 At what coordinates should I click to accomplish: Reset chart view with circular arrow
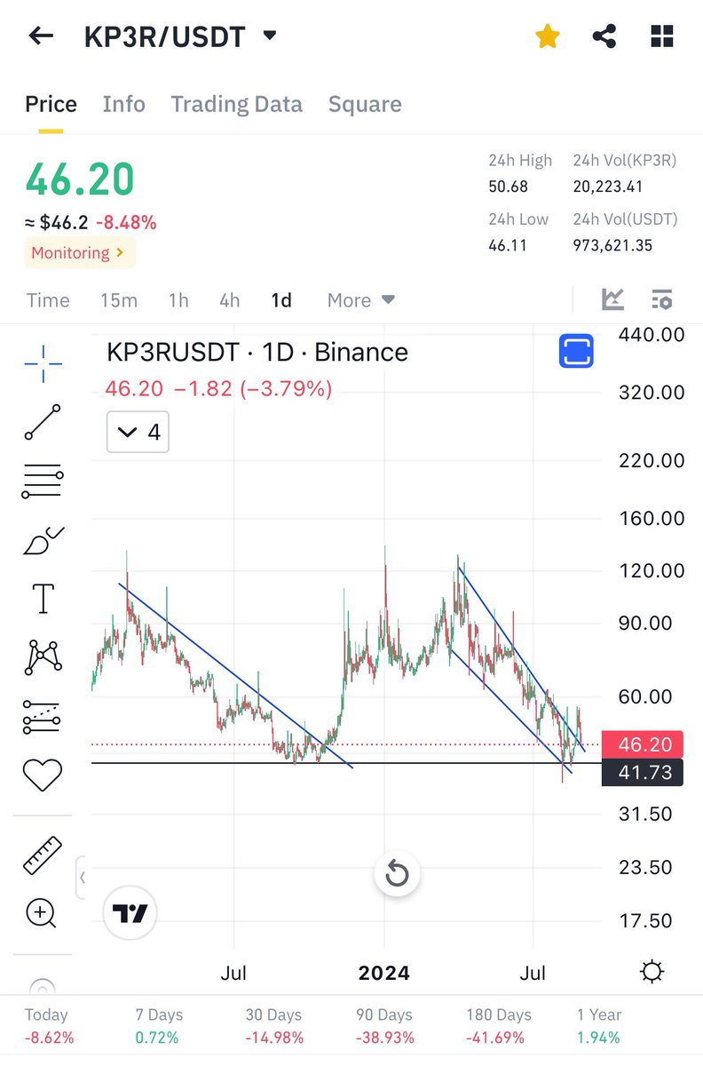tap(397, 875)
